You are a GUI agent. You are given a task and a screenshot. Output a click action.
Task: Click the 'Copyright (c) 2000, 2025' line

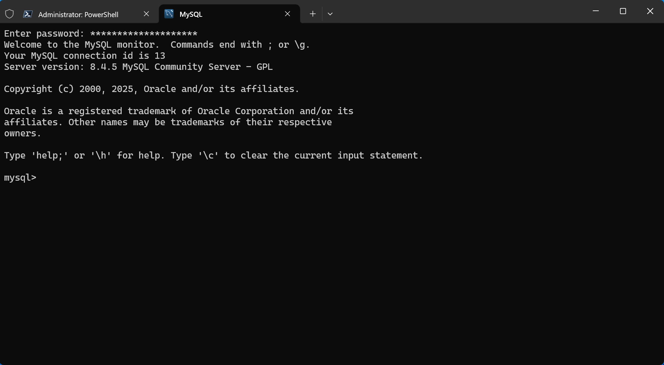(x=152, y=89)
